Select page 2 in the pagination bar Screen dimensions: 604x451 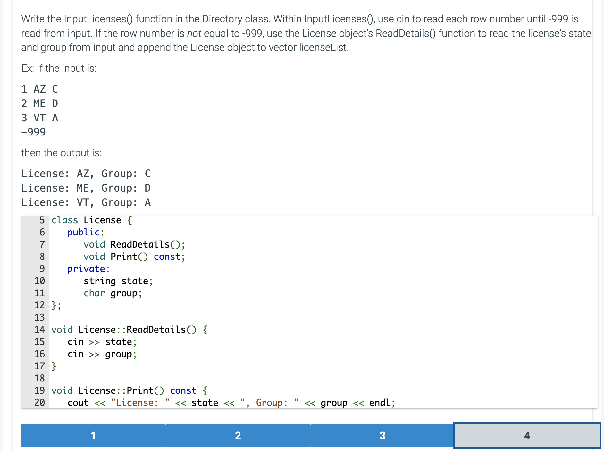pos(238,435)
